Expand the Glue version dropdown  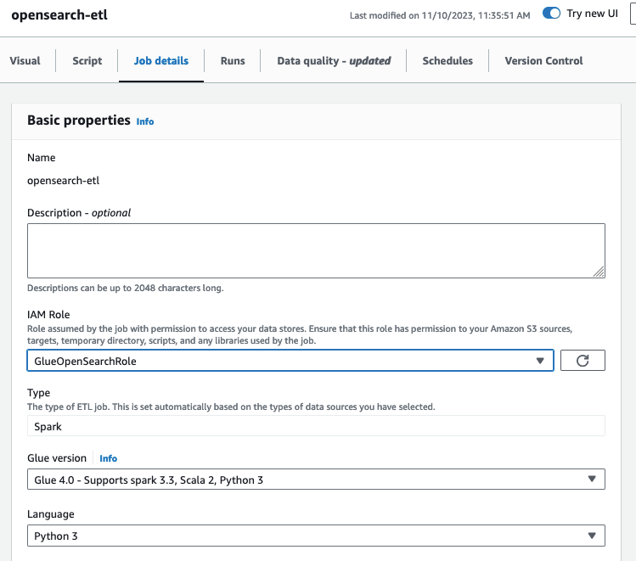(316, 480)
